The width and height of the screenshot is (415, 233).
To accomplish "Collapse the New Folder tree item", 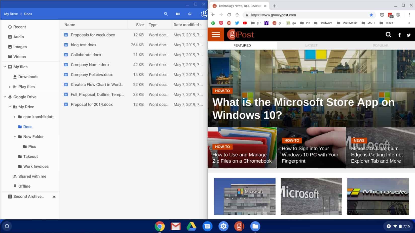I will 15,137.
